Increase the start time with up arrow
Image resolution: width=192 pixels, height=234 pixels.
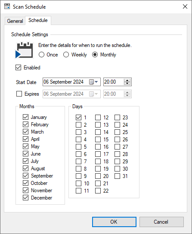pos(127,80)
